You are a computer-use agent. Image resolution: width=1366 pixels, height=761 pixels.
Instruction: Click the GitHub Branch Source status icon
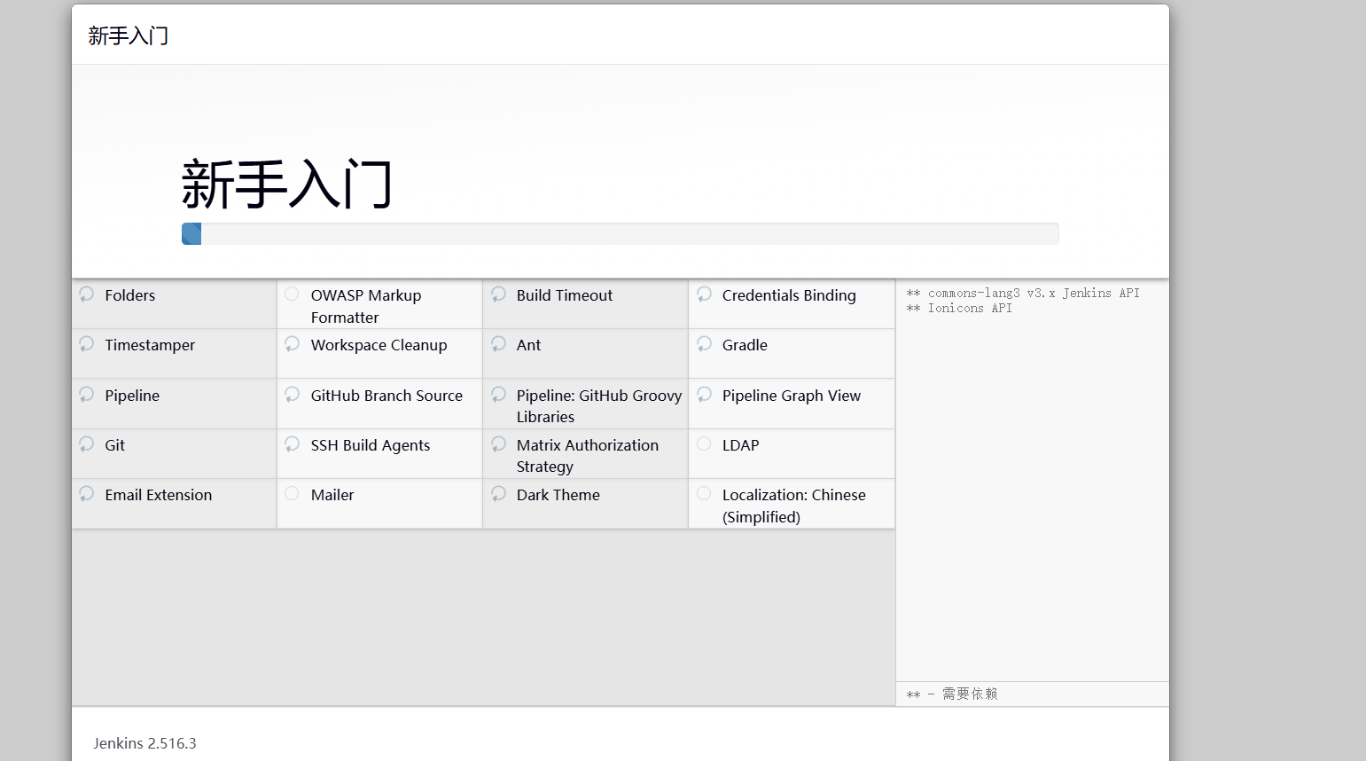click(x=293, y=394)
